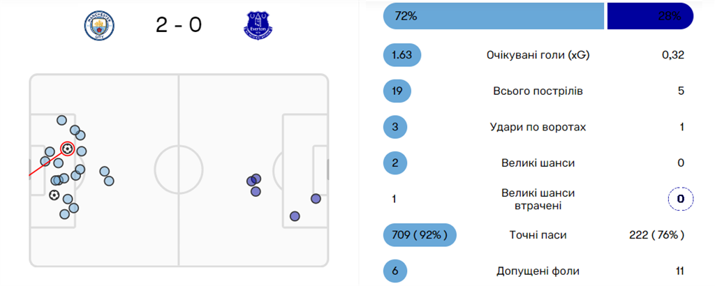Select the 709 (92%) accurate passes pill
The height and width of the screenshot is (286, 715).
419,235
